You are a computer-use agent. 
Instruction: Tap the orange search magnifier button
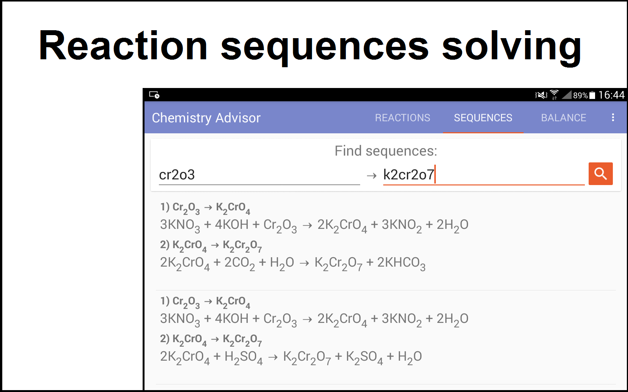pos(600,174)
